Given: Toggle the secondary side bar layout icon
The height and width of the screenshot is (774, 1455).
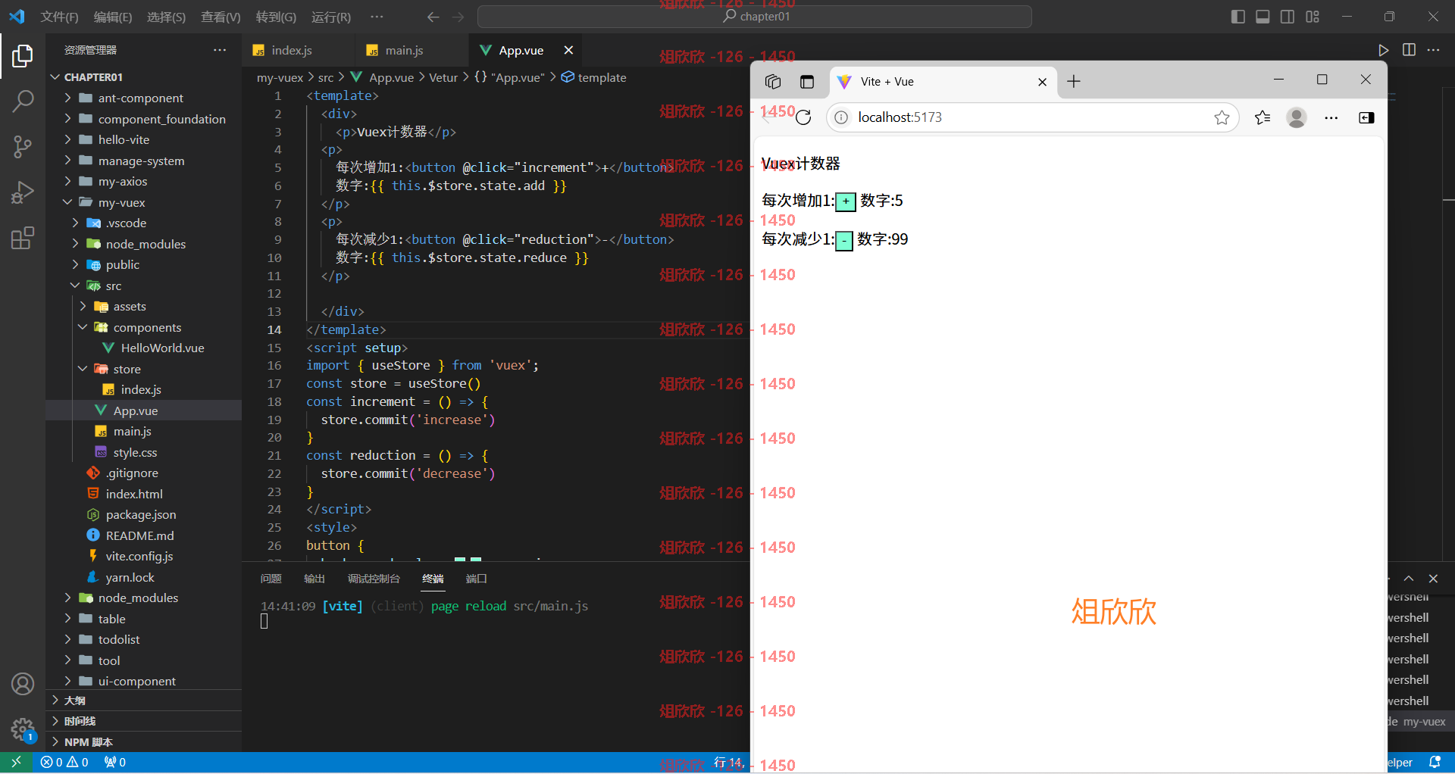Looking at the screenshot, I should 1288,17.
